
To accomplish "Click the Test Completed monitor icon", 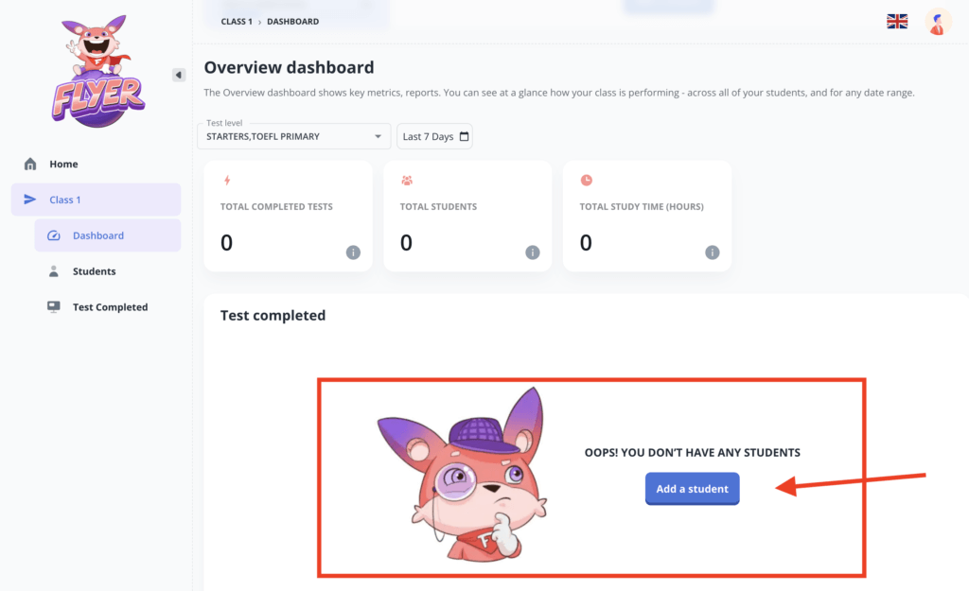I will [54, 307].
